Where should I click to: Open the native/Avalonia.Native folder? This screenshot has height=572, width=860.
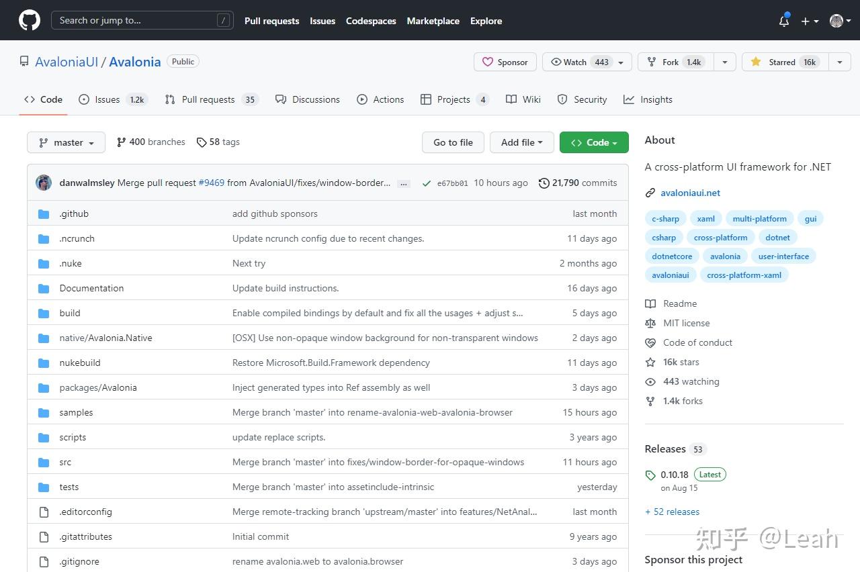[x=105, y=338]
